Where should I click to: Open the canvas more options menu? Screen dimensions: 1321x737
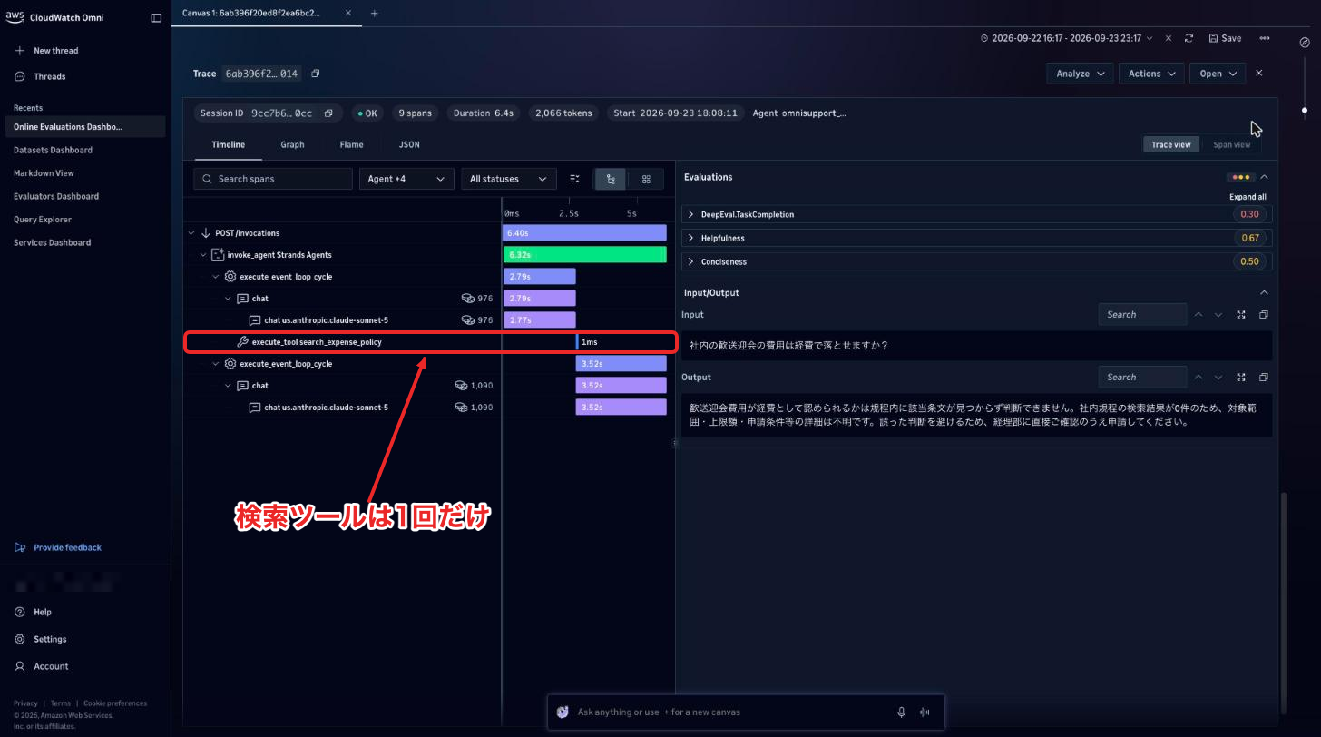[x=1265, y=38]
